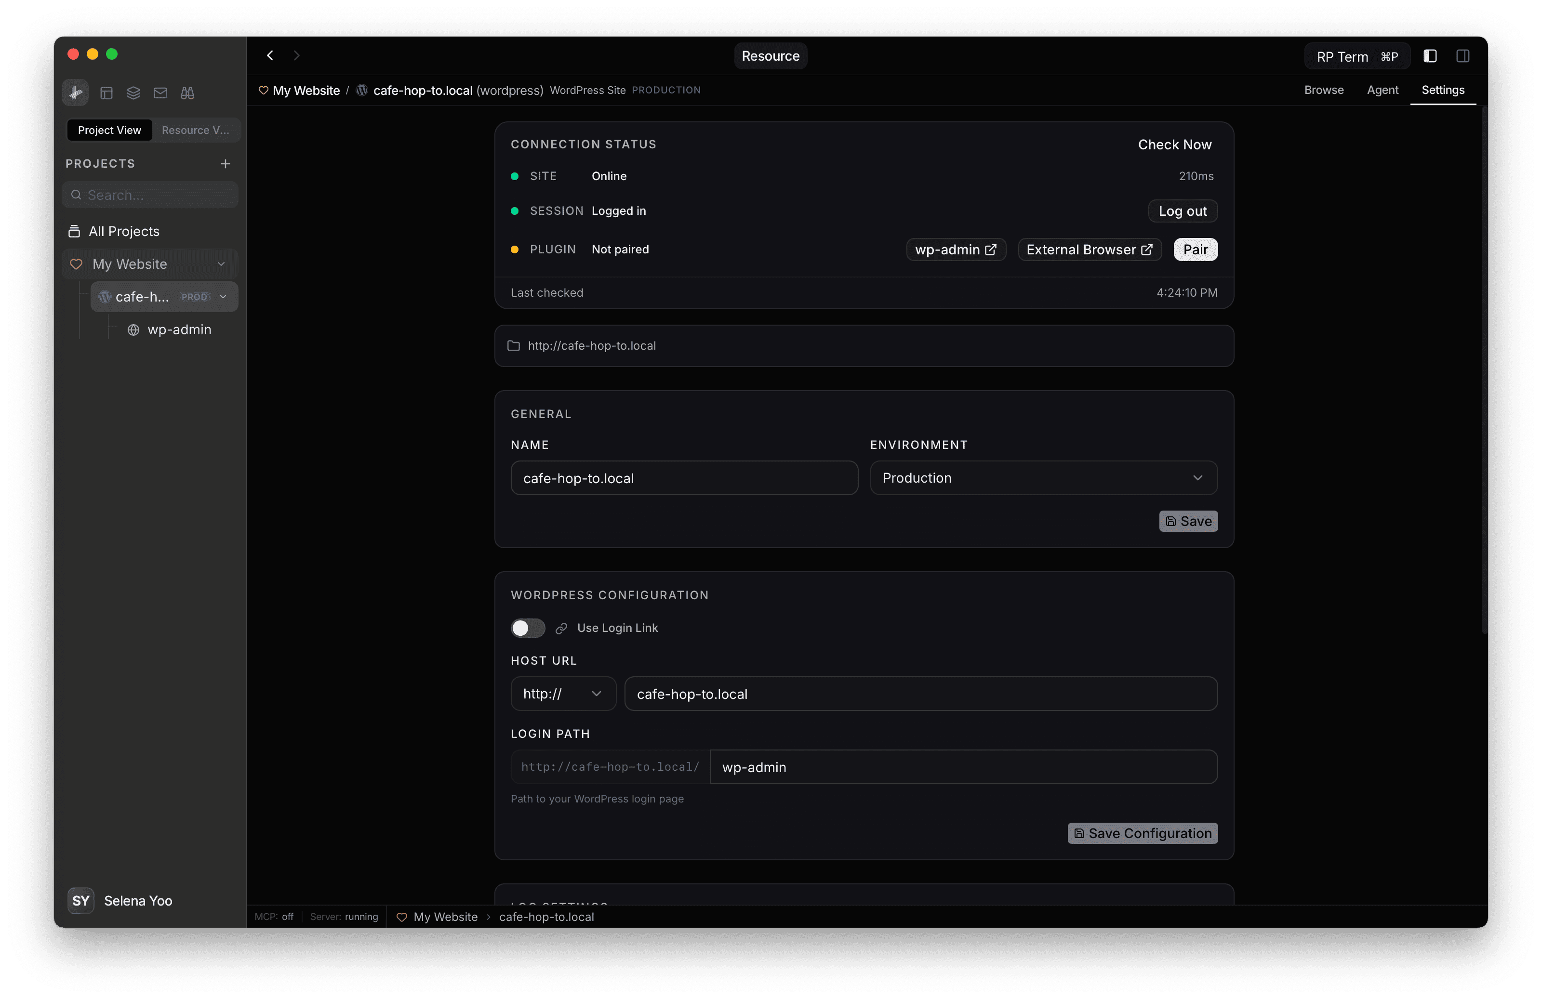The image size is (1542, 999).
Task: Click the green SITE status indicator dot
Action: pos(515,176)
